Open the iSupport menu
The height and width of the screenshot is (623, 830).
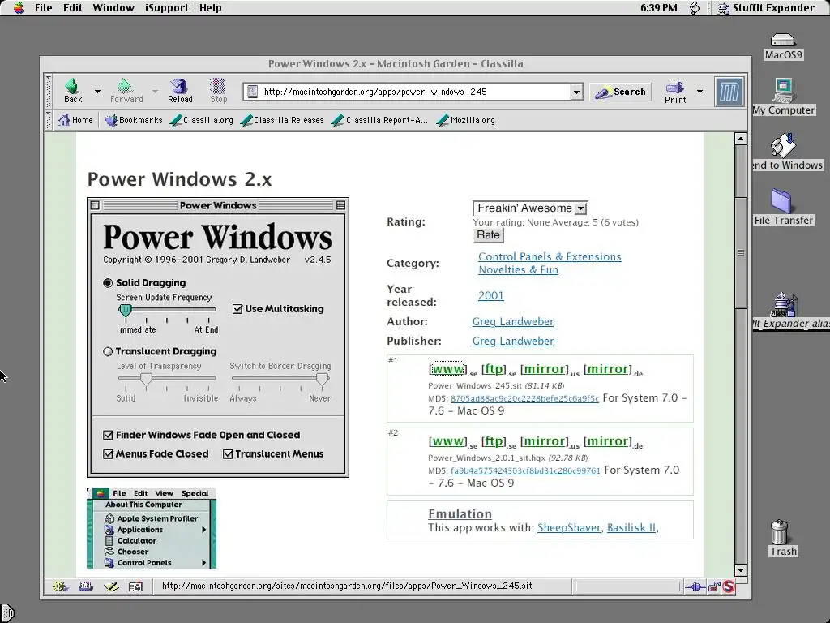[167, 8]
